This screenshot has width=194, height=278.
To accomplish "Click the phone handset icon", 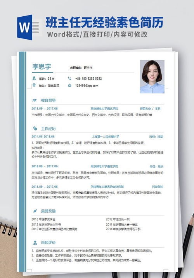I will click(69, 78).
